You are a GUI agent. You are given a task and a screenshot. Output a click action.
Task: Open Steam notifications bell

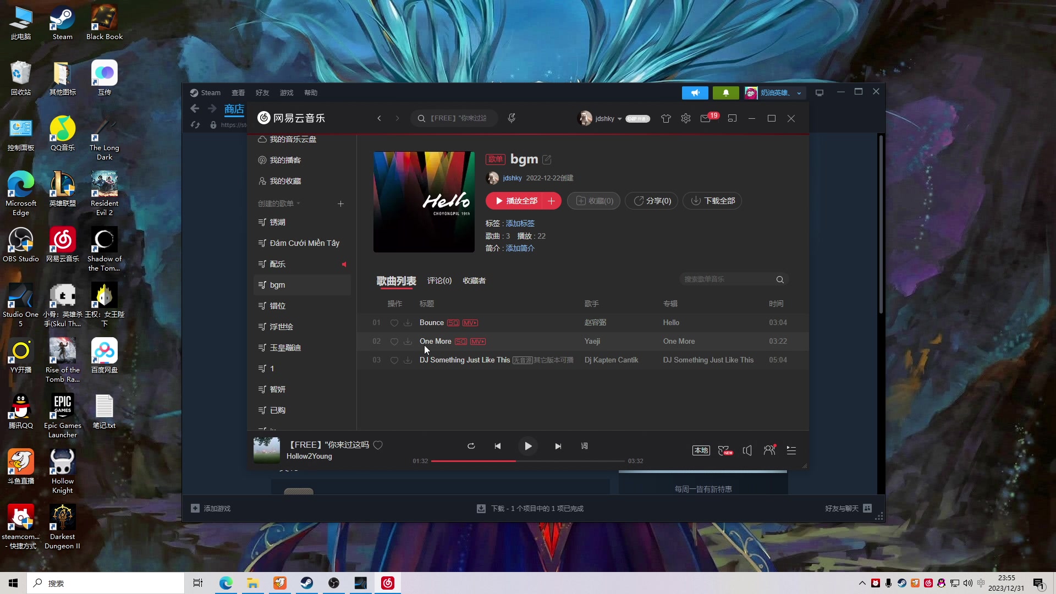pyautogui.click(x=726, y=93)
